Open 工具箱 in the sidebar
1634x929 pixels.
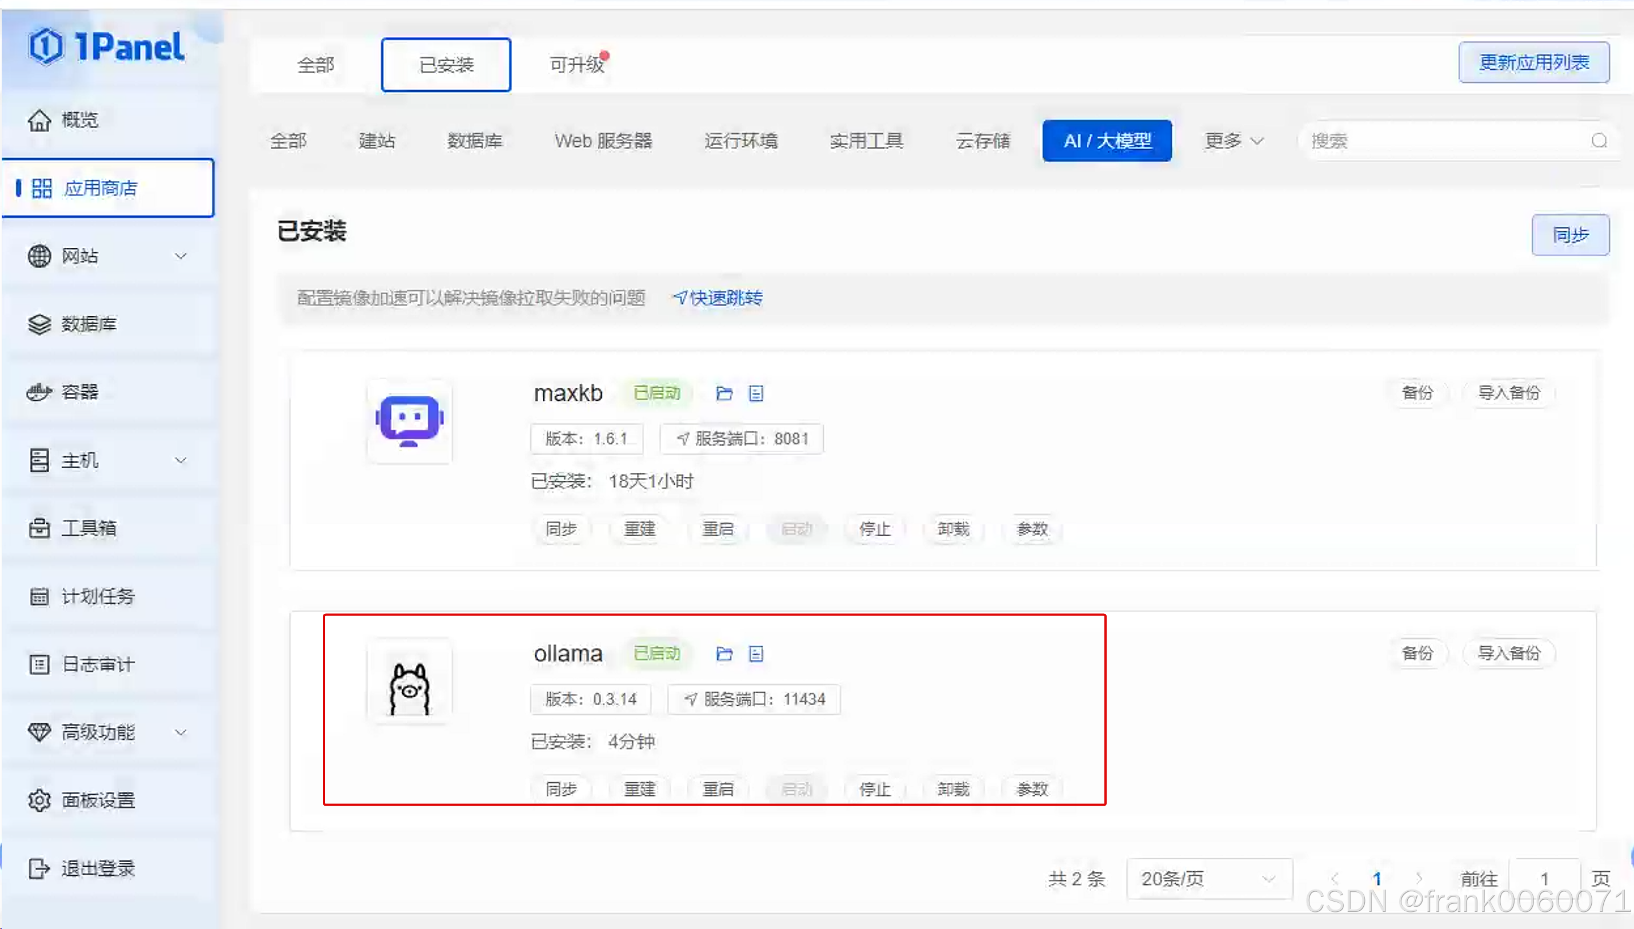click(88, 528)
